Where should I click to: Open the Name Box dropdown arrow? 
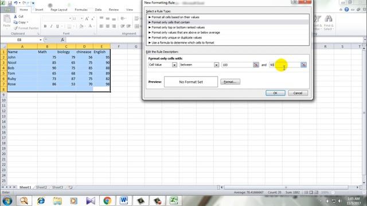click(x=41, y=39)
